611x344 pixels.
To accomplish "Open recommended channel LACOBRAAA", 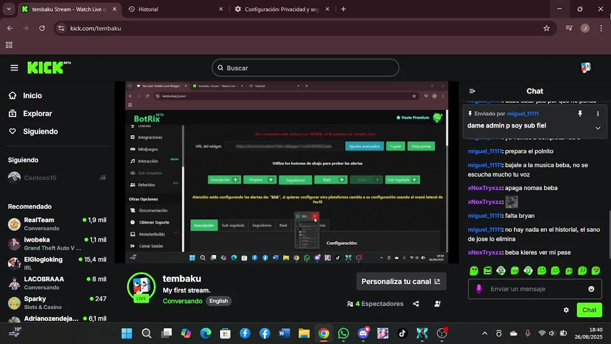I will (x=57, y=283).
